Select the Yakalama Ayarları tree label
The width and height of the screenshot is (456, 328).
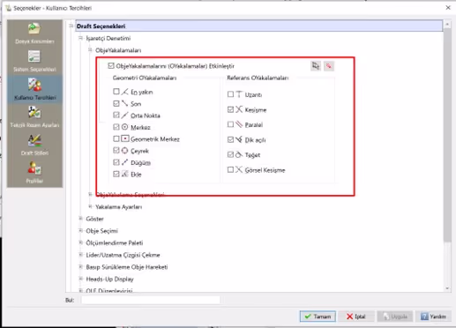pyautogui.click(x=118, y=207)
